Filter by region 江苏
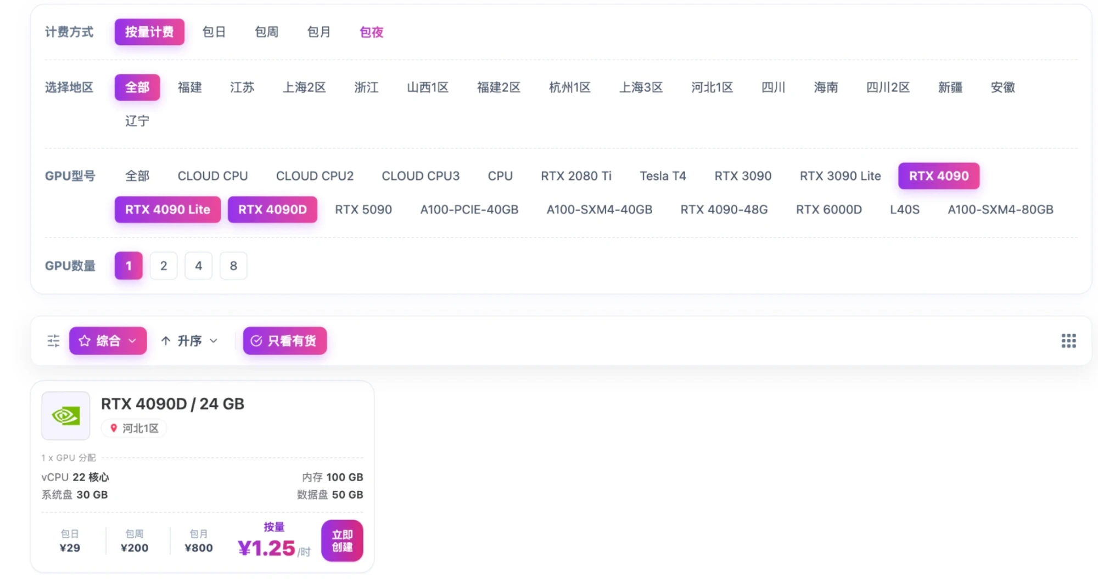 click(242, 87)
